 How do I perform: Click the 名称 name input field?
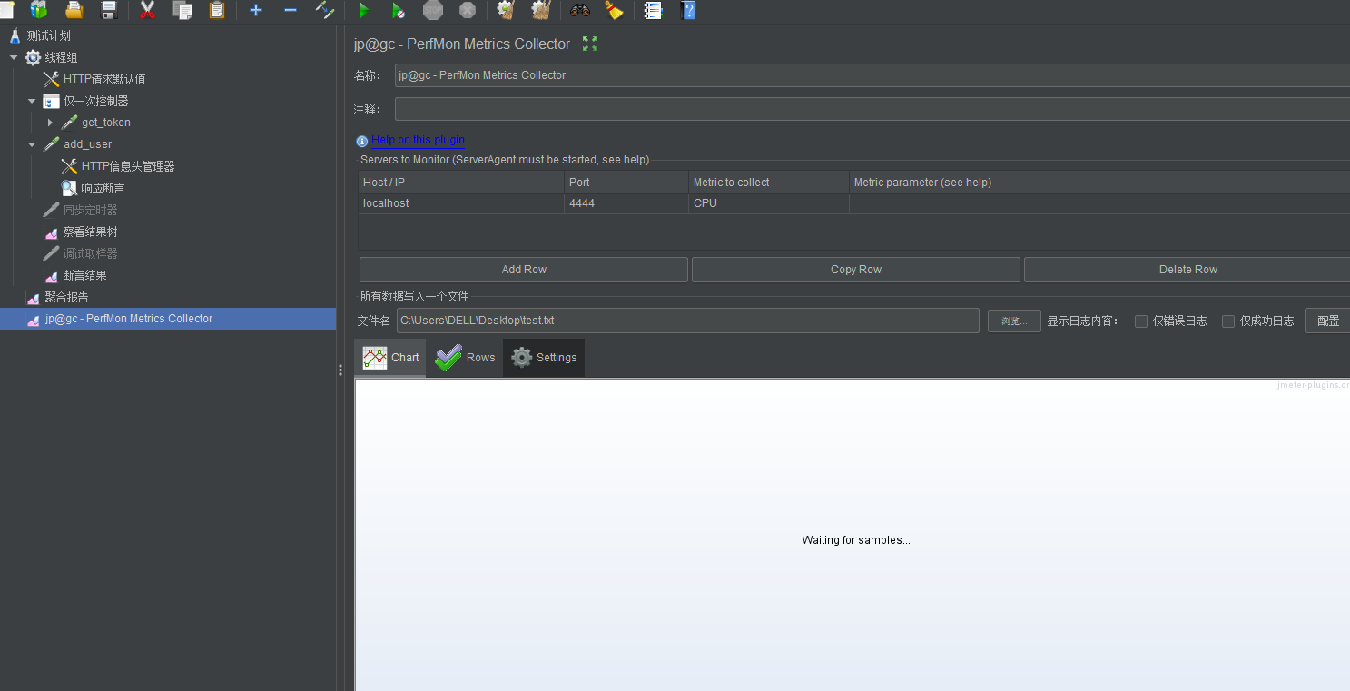click(x=872, y=75)
